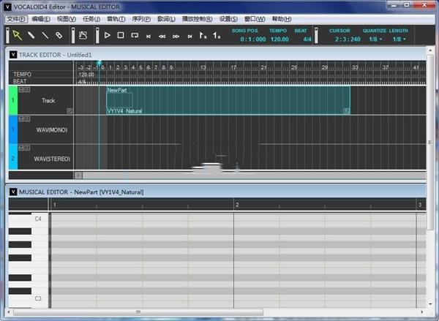The height and width of the screenshot is (321, 439).
Task: Open the 设置(S) menu
Action: coord(228,19)
